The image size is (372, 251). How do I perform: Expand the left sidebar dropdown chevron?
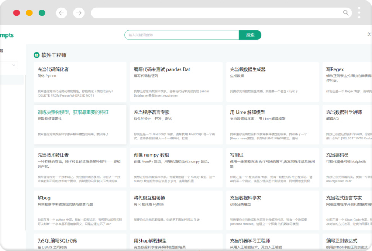click(x=13, y=65)
